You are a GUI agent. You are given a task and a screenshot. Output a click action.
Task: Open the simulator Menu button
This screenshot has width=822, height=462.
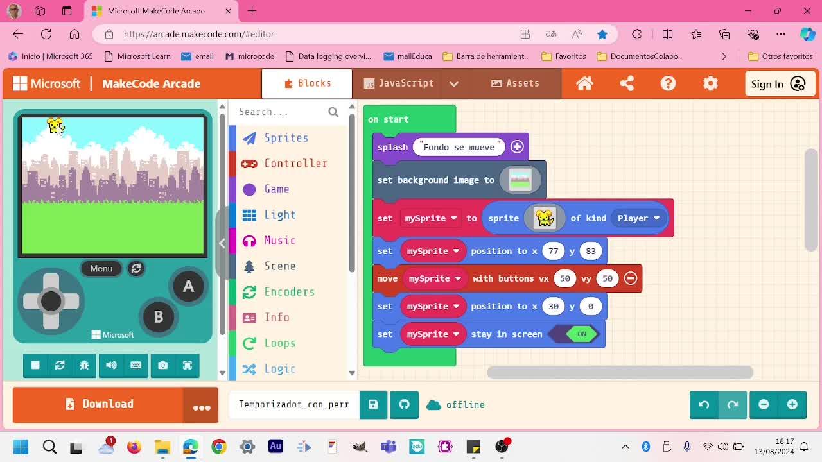tap(101, 268)
